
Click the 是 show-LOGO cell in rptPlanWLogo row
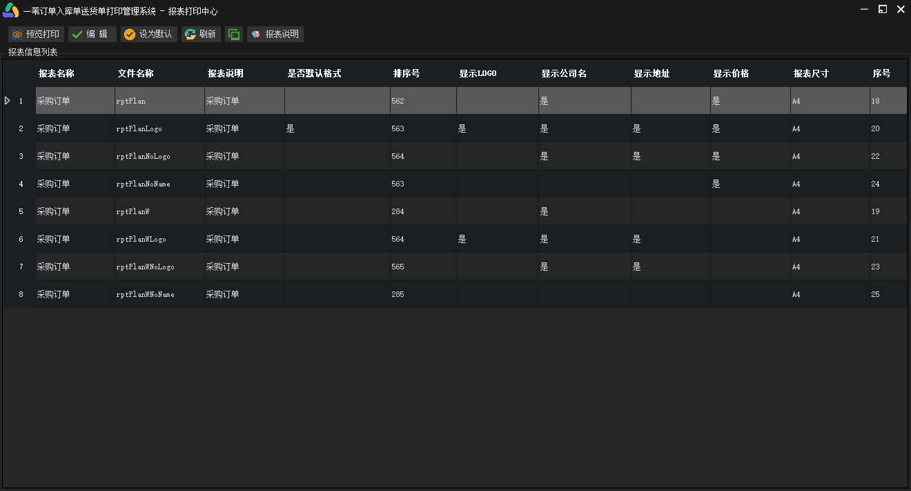click(x=498, y=239)
